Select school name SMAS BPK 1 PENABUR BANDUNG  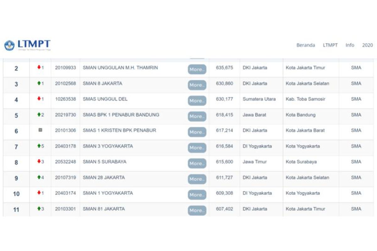click(121, 115)
